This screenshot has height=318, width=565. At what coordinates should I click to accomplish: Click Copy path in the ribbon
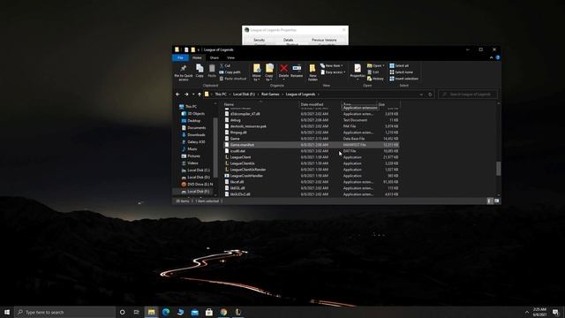230,72
